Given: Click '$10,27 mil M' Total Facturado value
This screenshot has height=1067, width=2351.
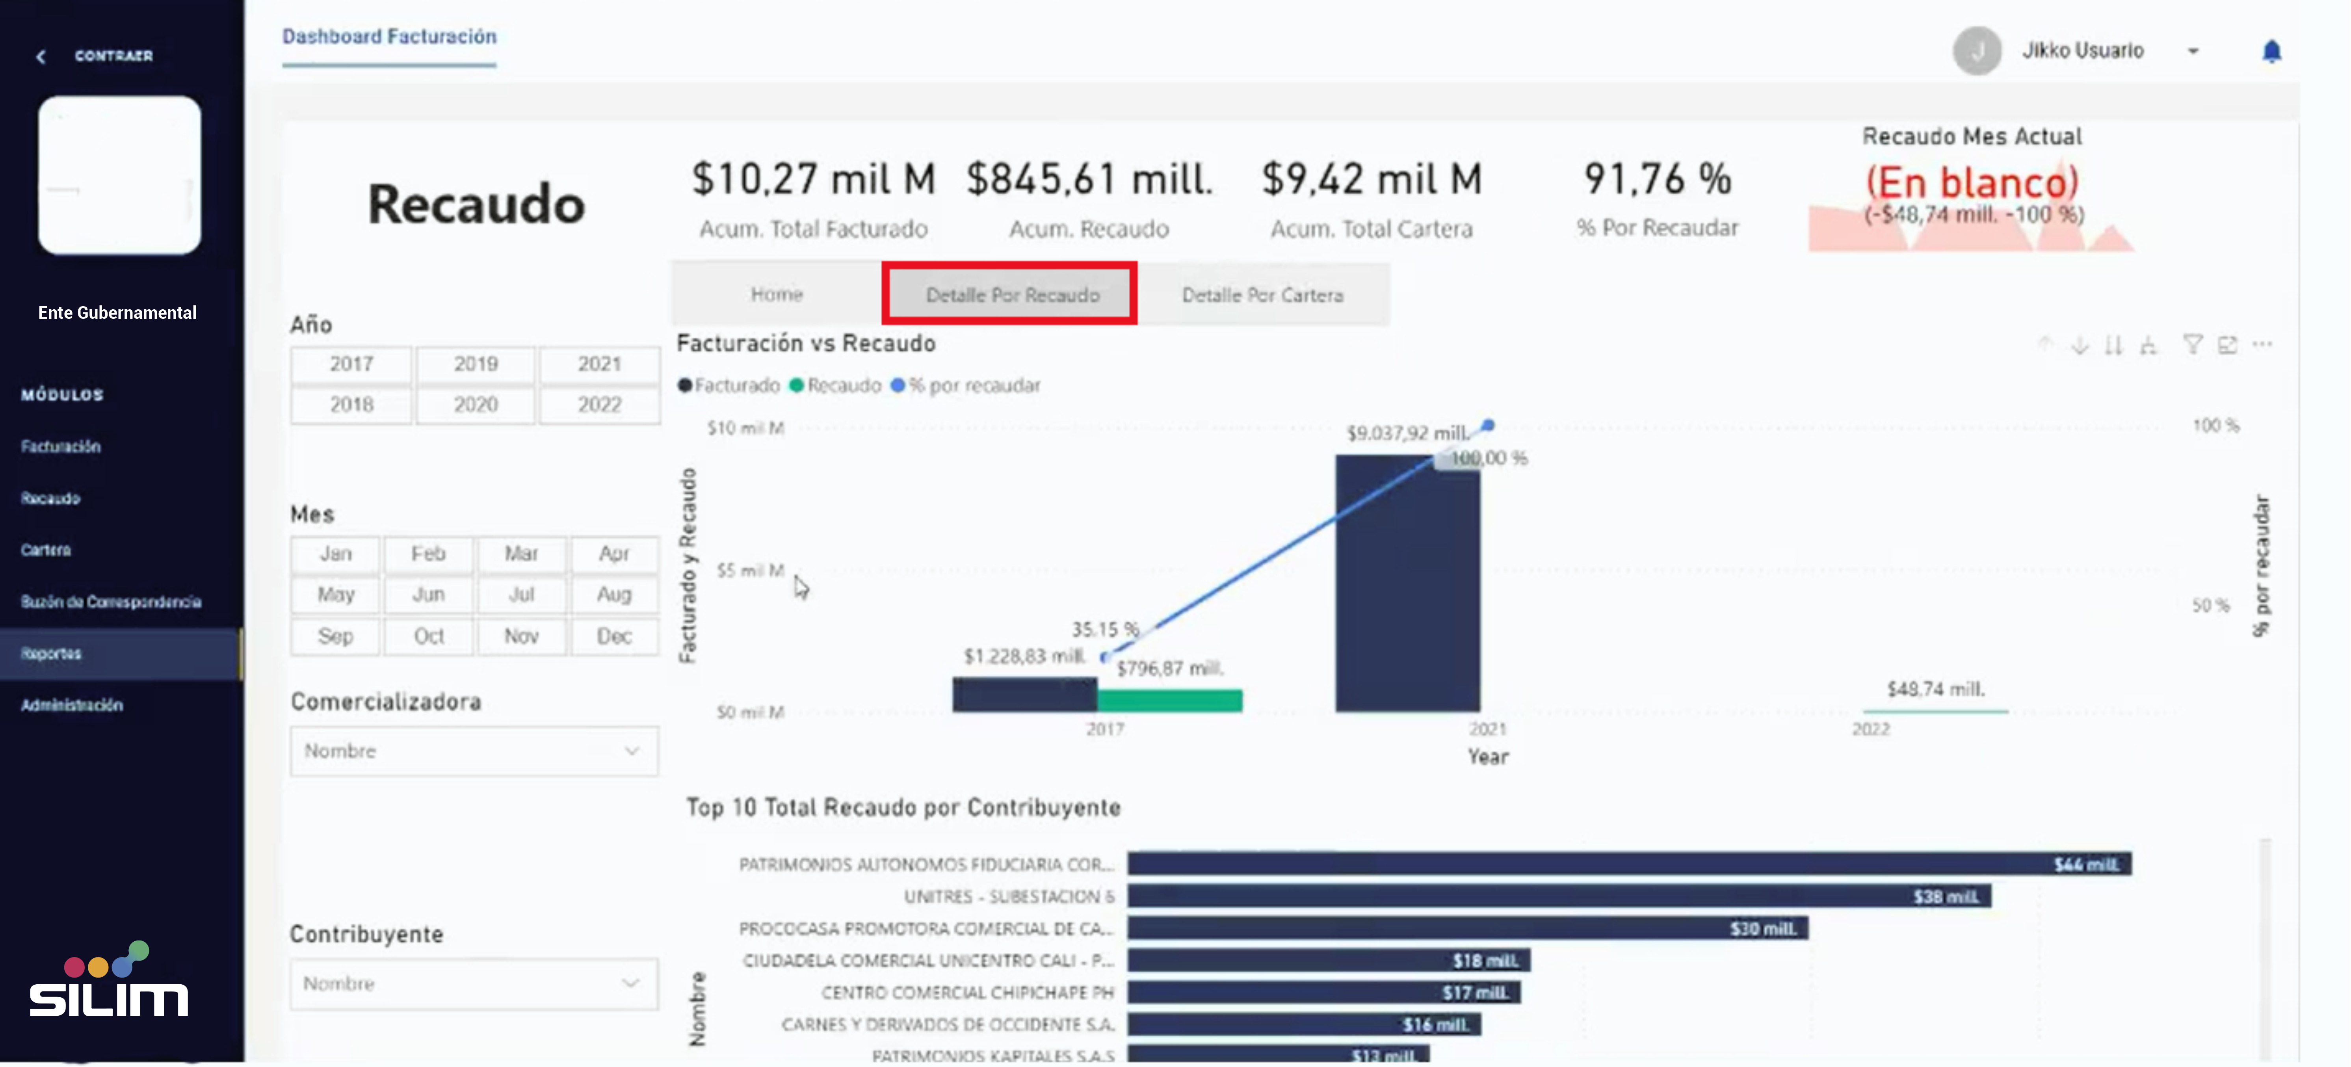Looking at the screenshot, I should pyautogui.click(x=813, y=179).
